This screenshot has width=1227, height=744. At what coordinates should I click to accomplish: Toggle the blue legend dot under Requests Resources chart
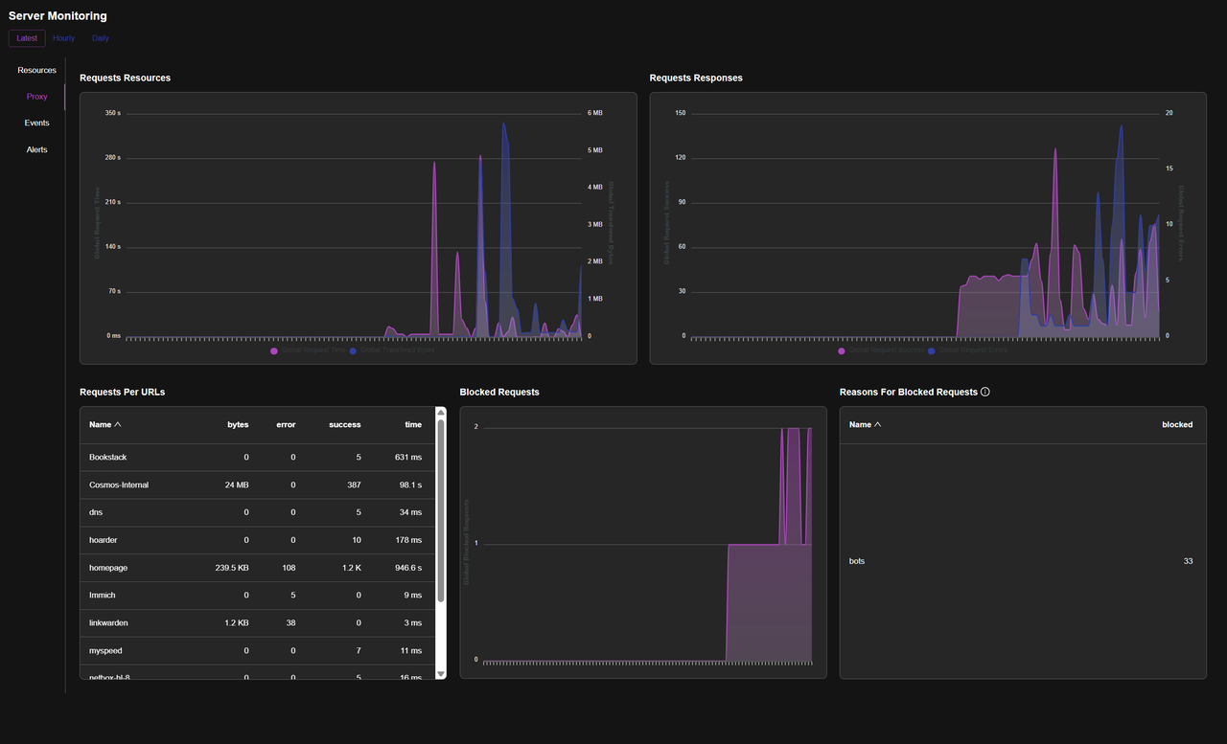pyautogui.click(x=353, y=351)
